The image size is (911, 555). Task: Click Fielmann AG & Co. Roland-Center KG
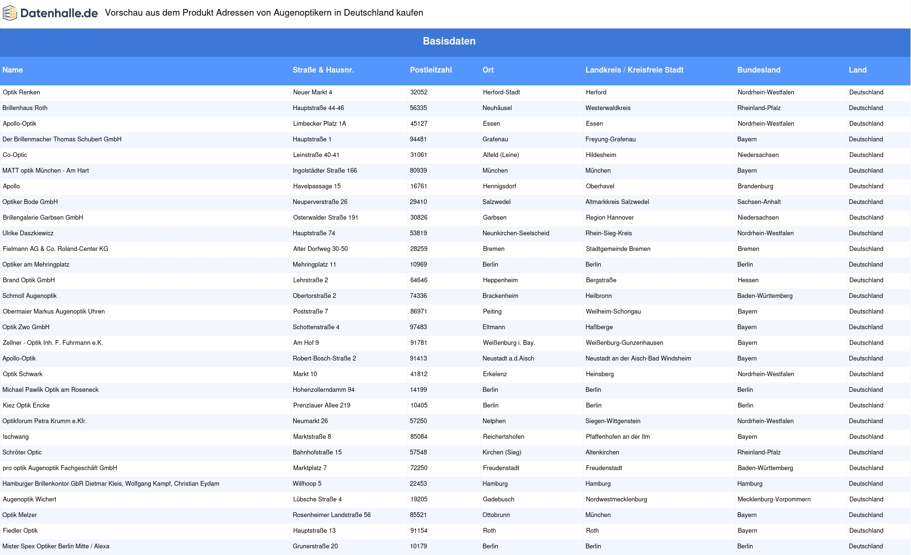[56, 249]
